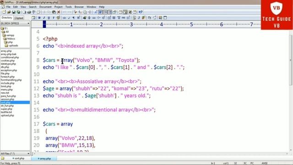
Task: Switch to the Cliptext tab
Action: click(19, 18)
